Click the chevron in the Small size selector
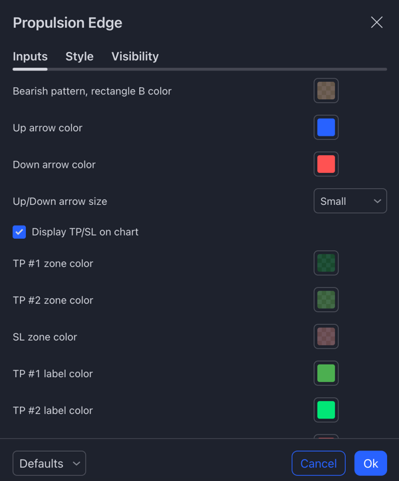Screen dimensions: 399x481 (x=378, y=201)
